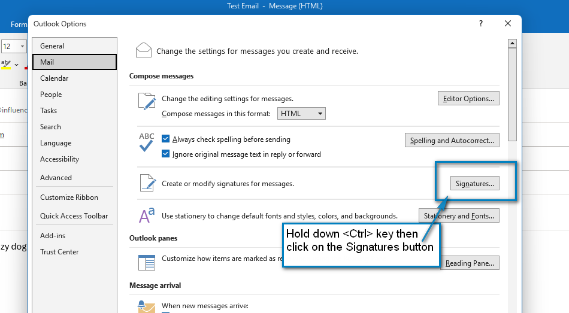Click the Create or modify signatures text
This screenshot has width=569, height=313.
[x=228, y=184]
